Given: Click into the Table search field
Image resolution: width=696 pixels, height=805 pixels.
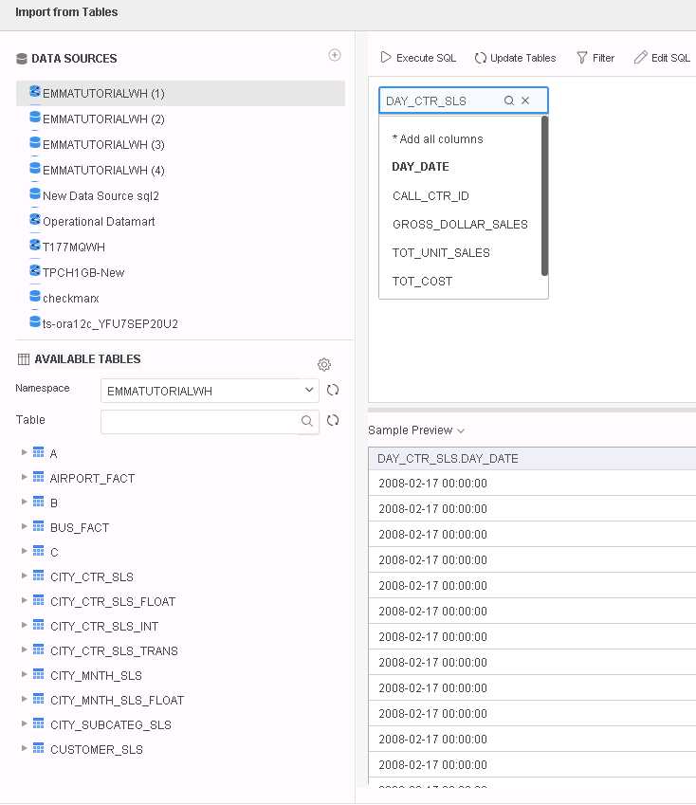Looking at the screenshot, I should pyautogui.click(x=199, y=421).
